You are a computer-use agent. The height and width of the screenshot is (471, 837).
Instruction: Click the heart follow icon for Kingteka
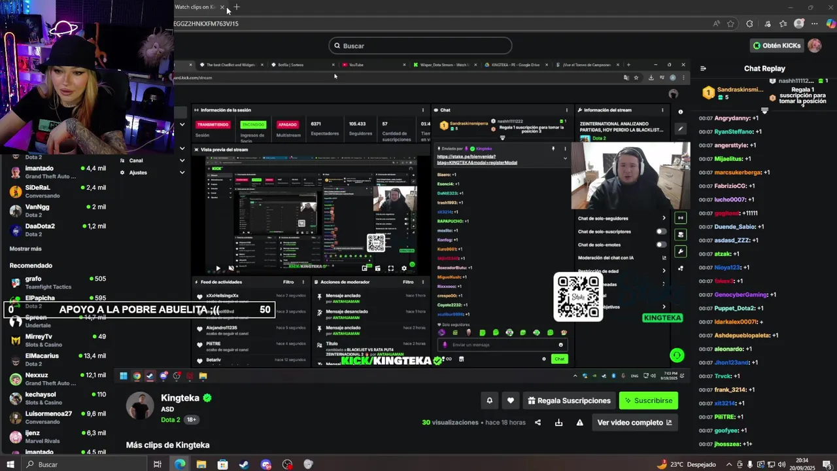point(511,400)
